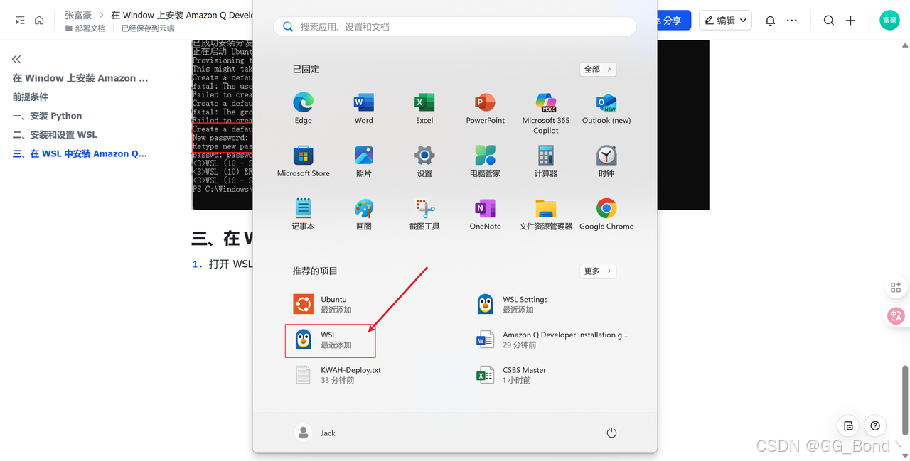Viewport: 910px width, 461px height.
Task: Open the 照片 (Photos) app
Action: (364, 161)
